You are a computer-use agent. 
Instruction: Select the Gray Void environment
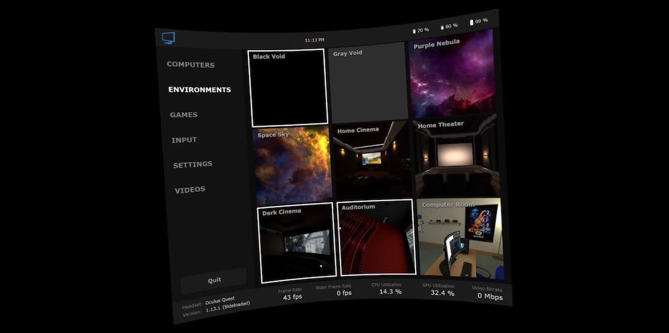point(368,83)
